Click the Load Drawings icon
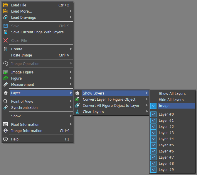Viewport: 197px width, 175px height. (6, 17)
